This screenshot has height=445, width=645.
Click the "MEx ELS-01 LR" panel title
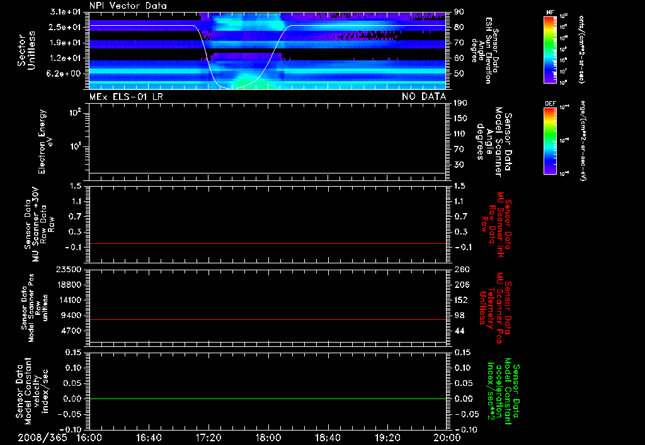click(x=126, y=97)
